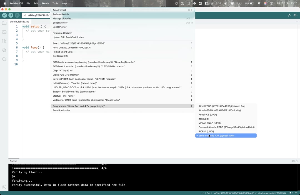This screenshot has height=195, width=300.
Task: Expand Voltage for UART baud submenu
Action: tap(123, 100)
